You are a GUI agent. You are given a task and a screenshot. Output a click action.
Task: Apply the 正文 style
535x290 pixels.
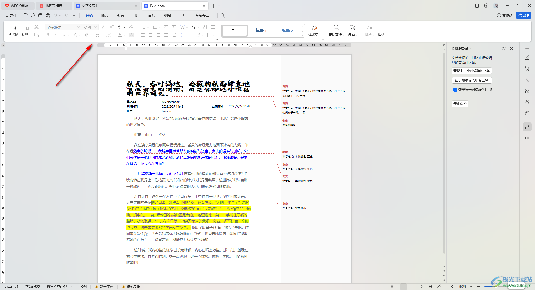(235, 31)
